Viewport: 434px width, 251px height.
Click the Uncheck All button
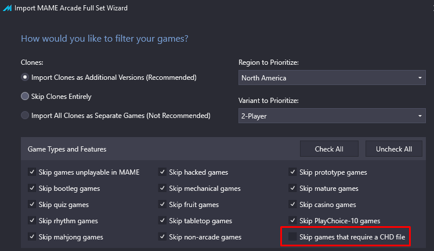(394, 149)
